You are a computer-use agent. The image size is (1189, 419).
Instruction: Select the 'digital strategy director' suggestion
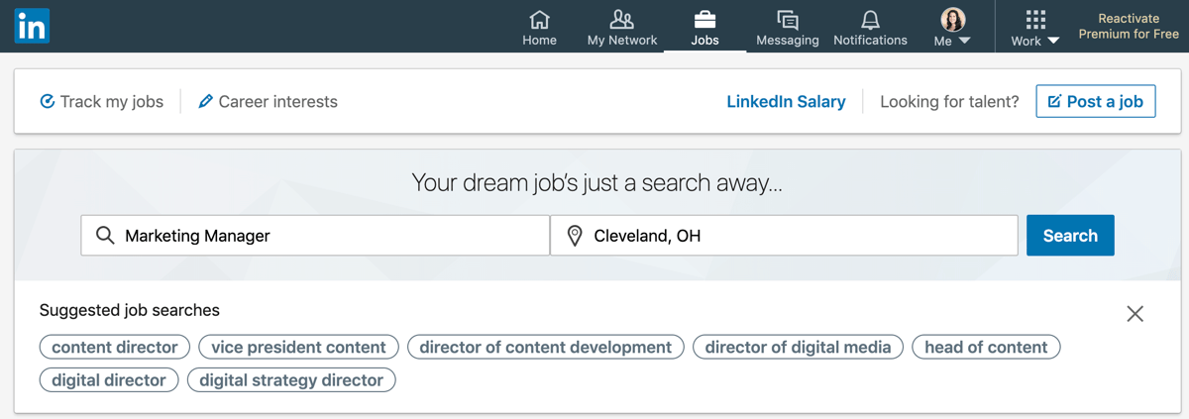(x=291, y=380)
